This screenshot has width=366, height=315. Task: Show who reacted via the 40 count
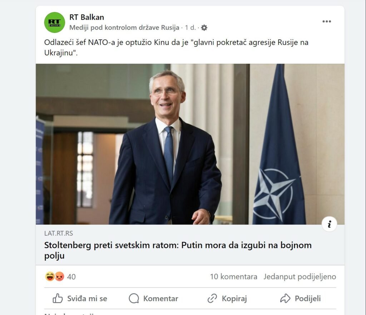71,277
